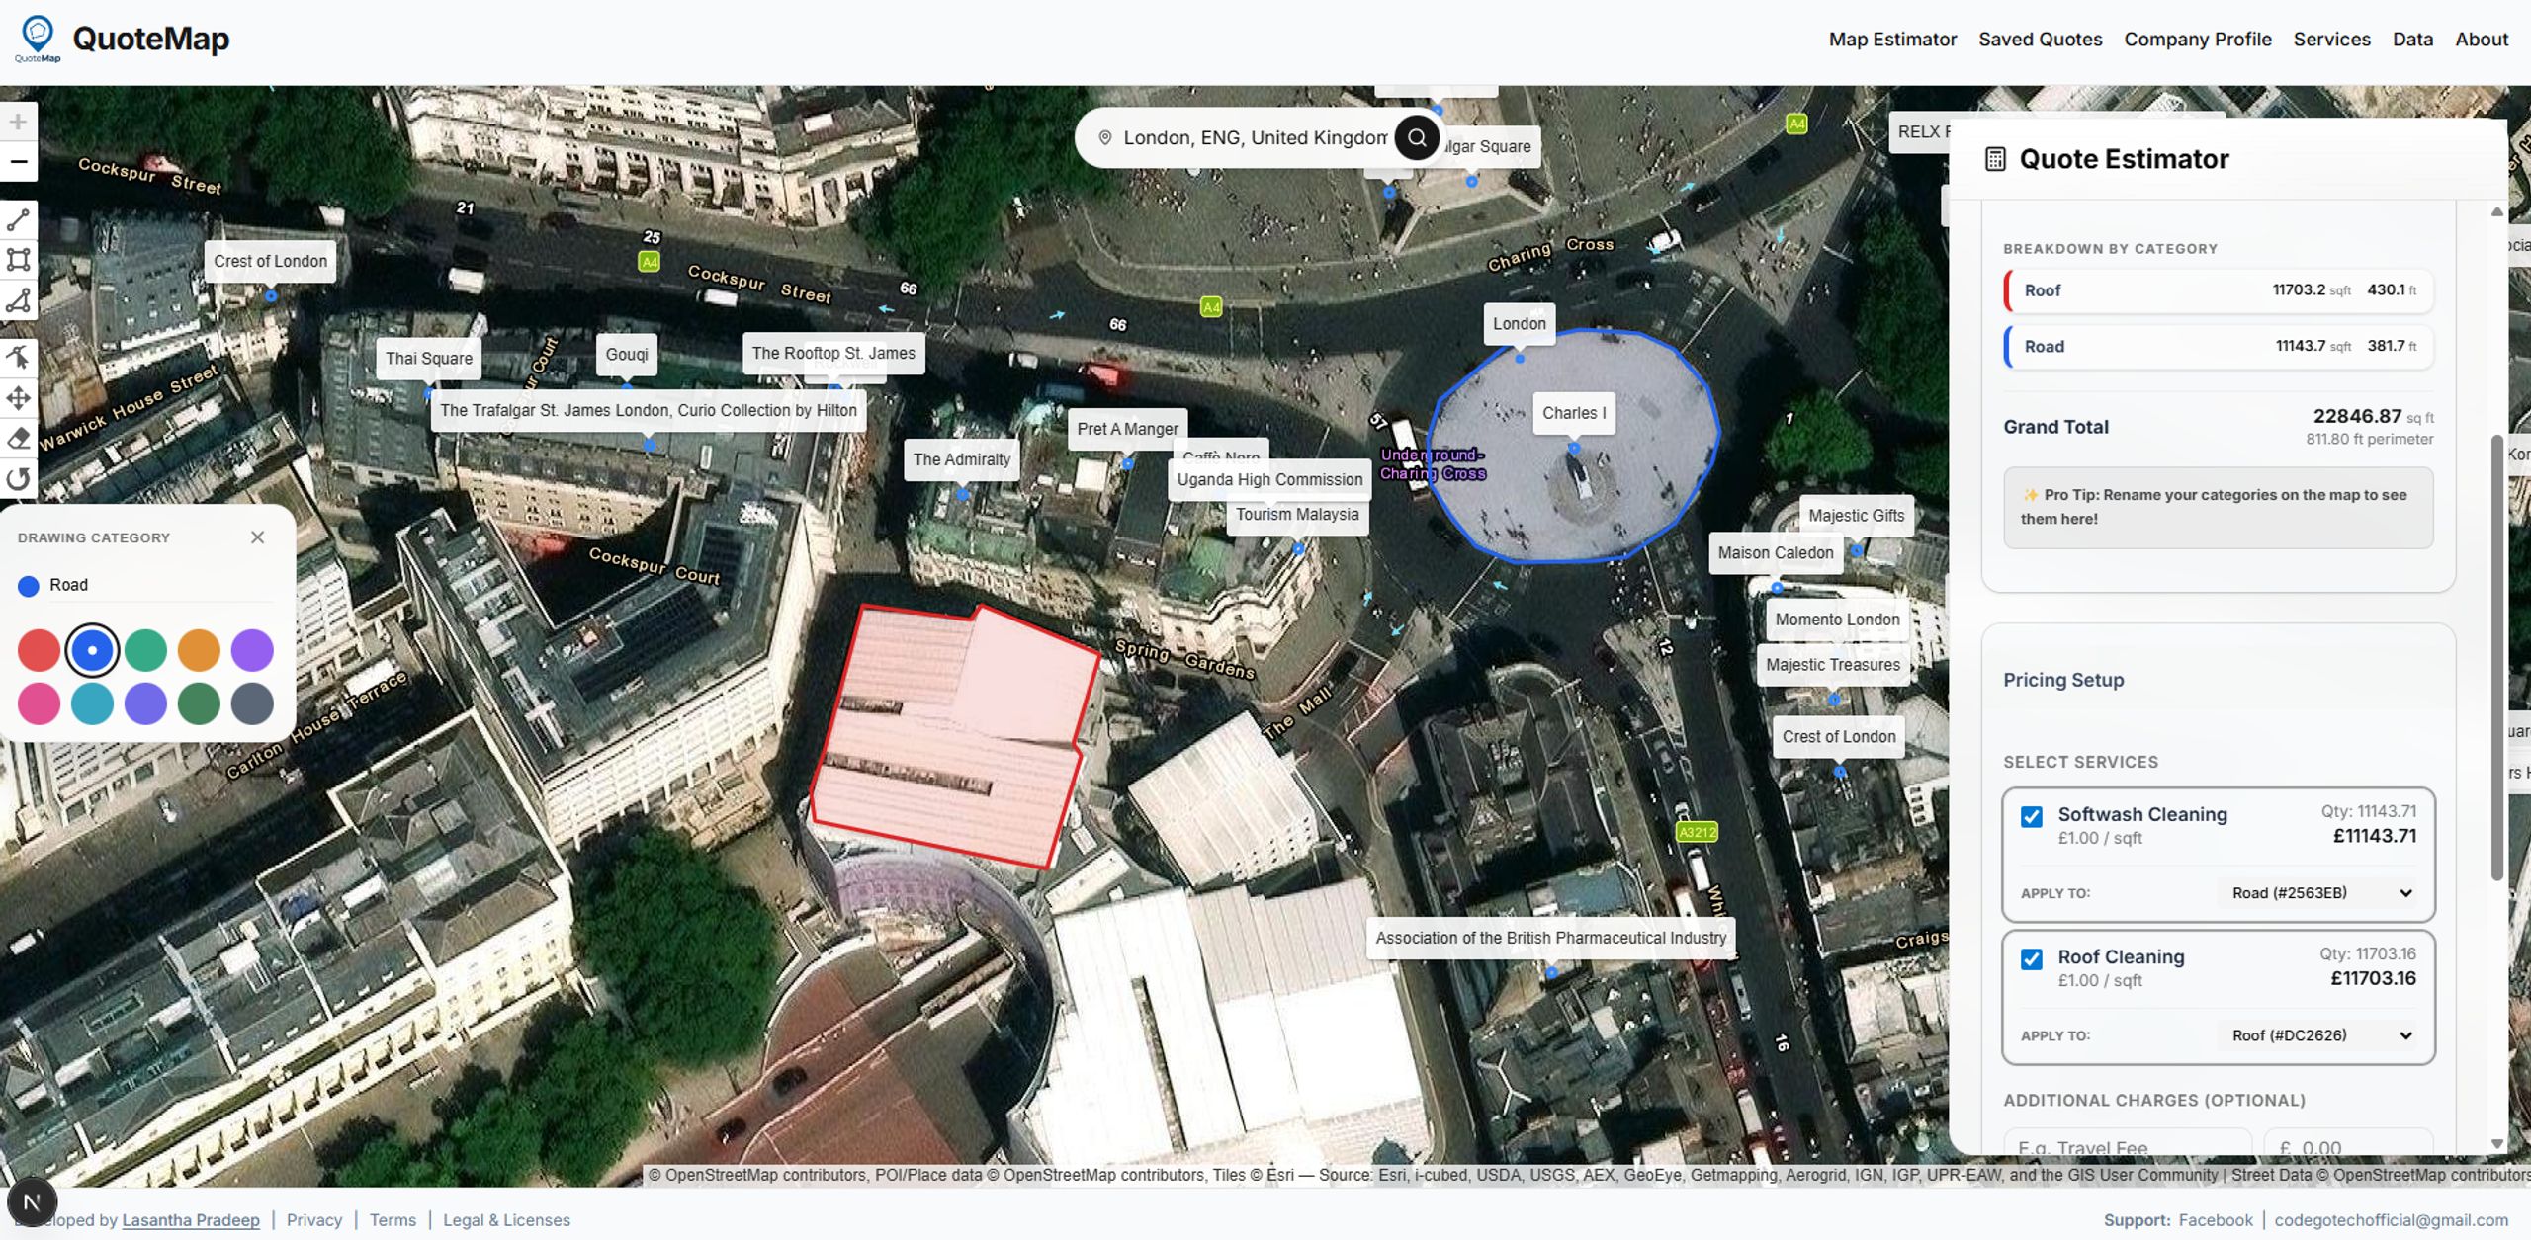Image resolution: width=2531 pixels, height=1240 pixels.
Task: Open the Data page
Action: pyautogui.click(x=2412, y=40)
